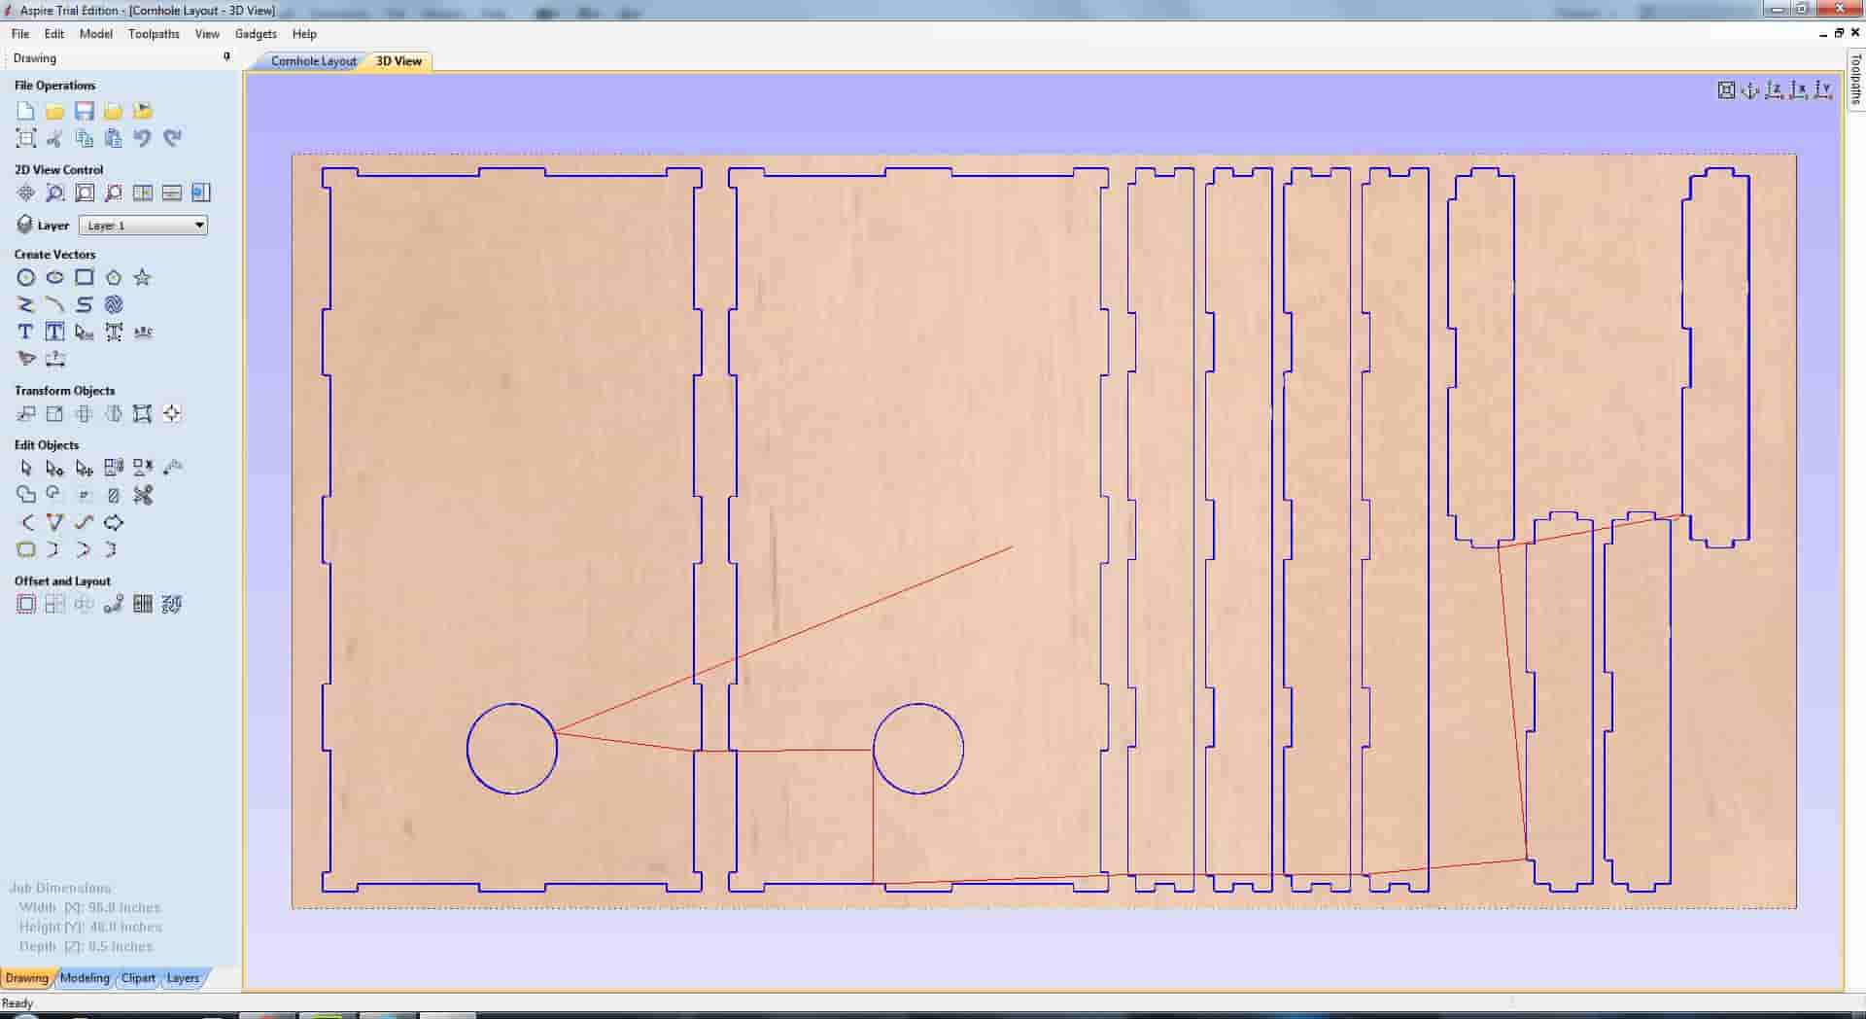Click the Paste icon under File Operations
Screen dimensions: 1866x1019
(114, 138)
